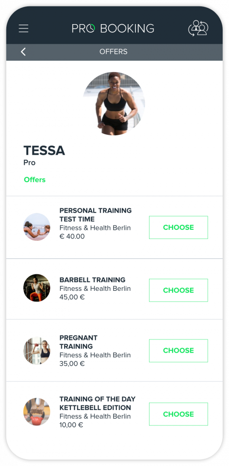Image resolution: width=229 pixels, height=466 pixels.
Task: Open Tessa's round profile photo
Action: point(114,103)
